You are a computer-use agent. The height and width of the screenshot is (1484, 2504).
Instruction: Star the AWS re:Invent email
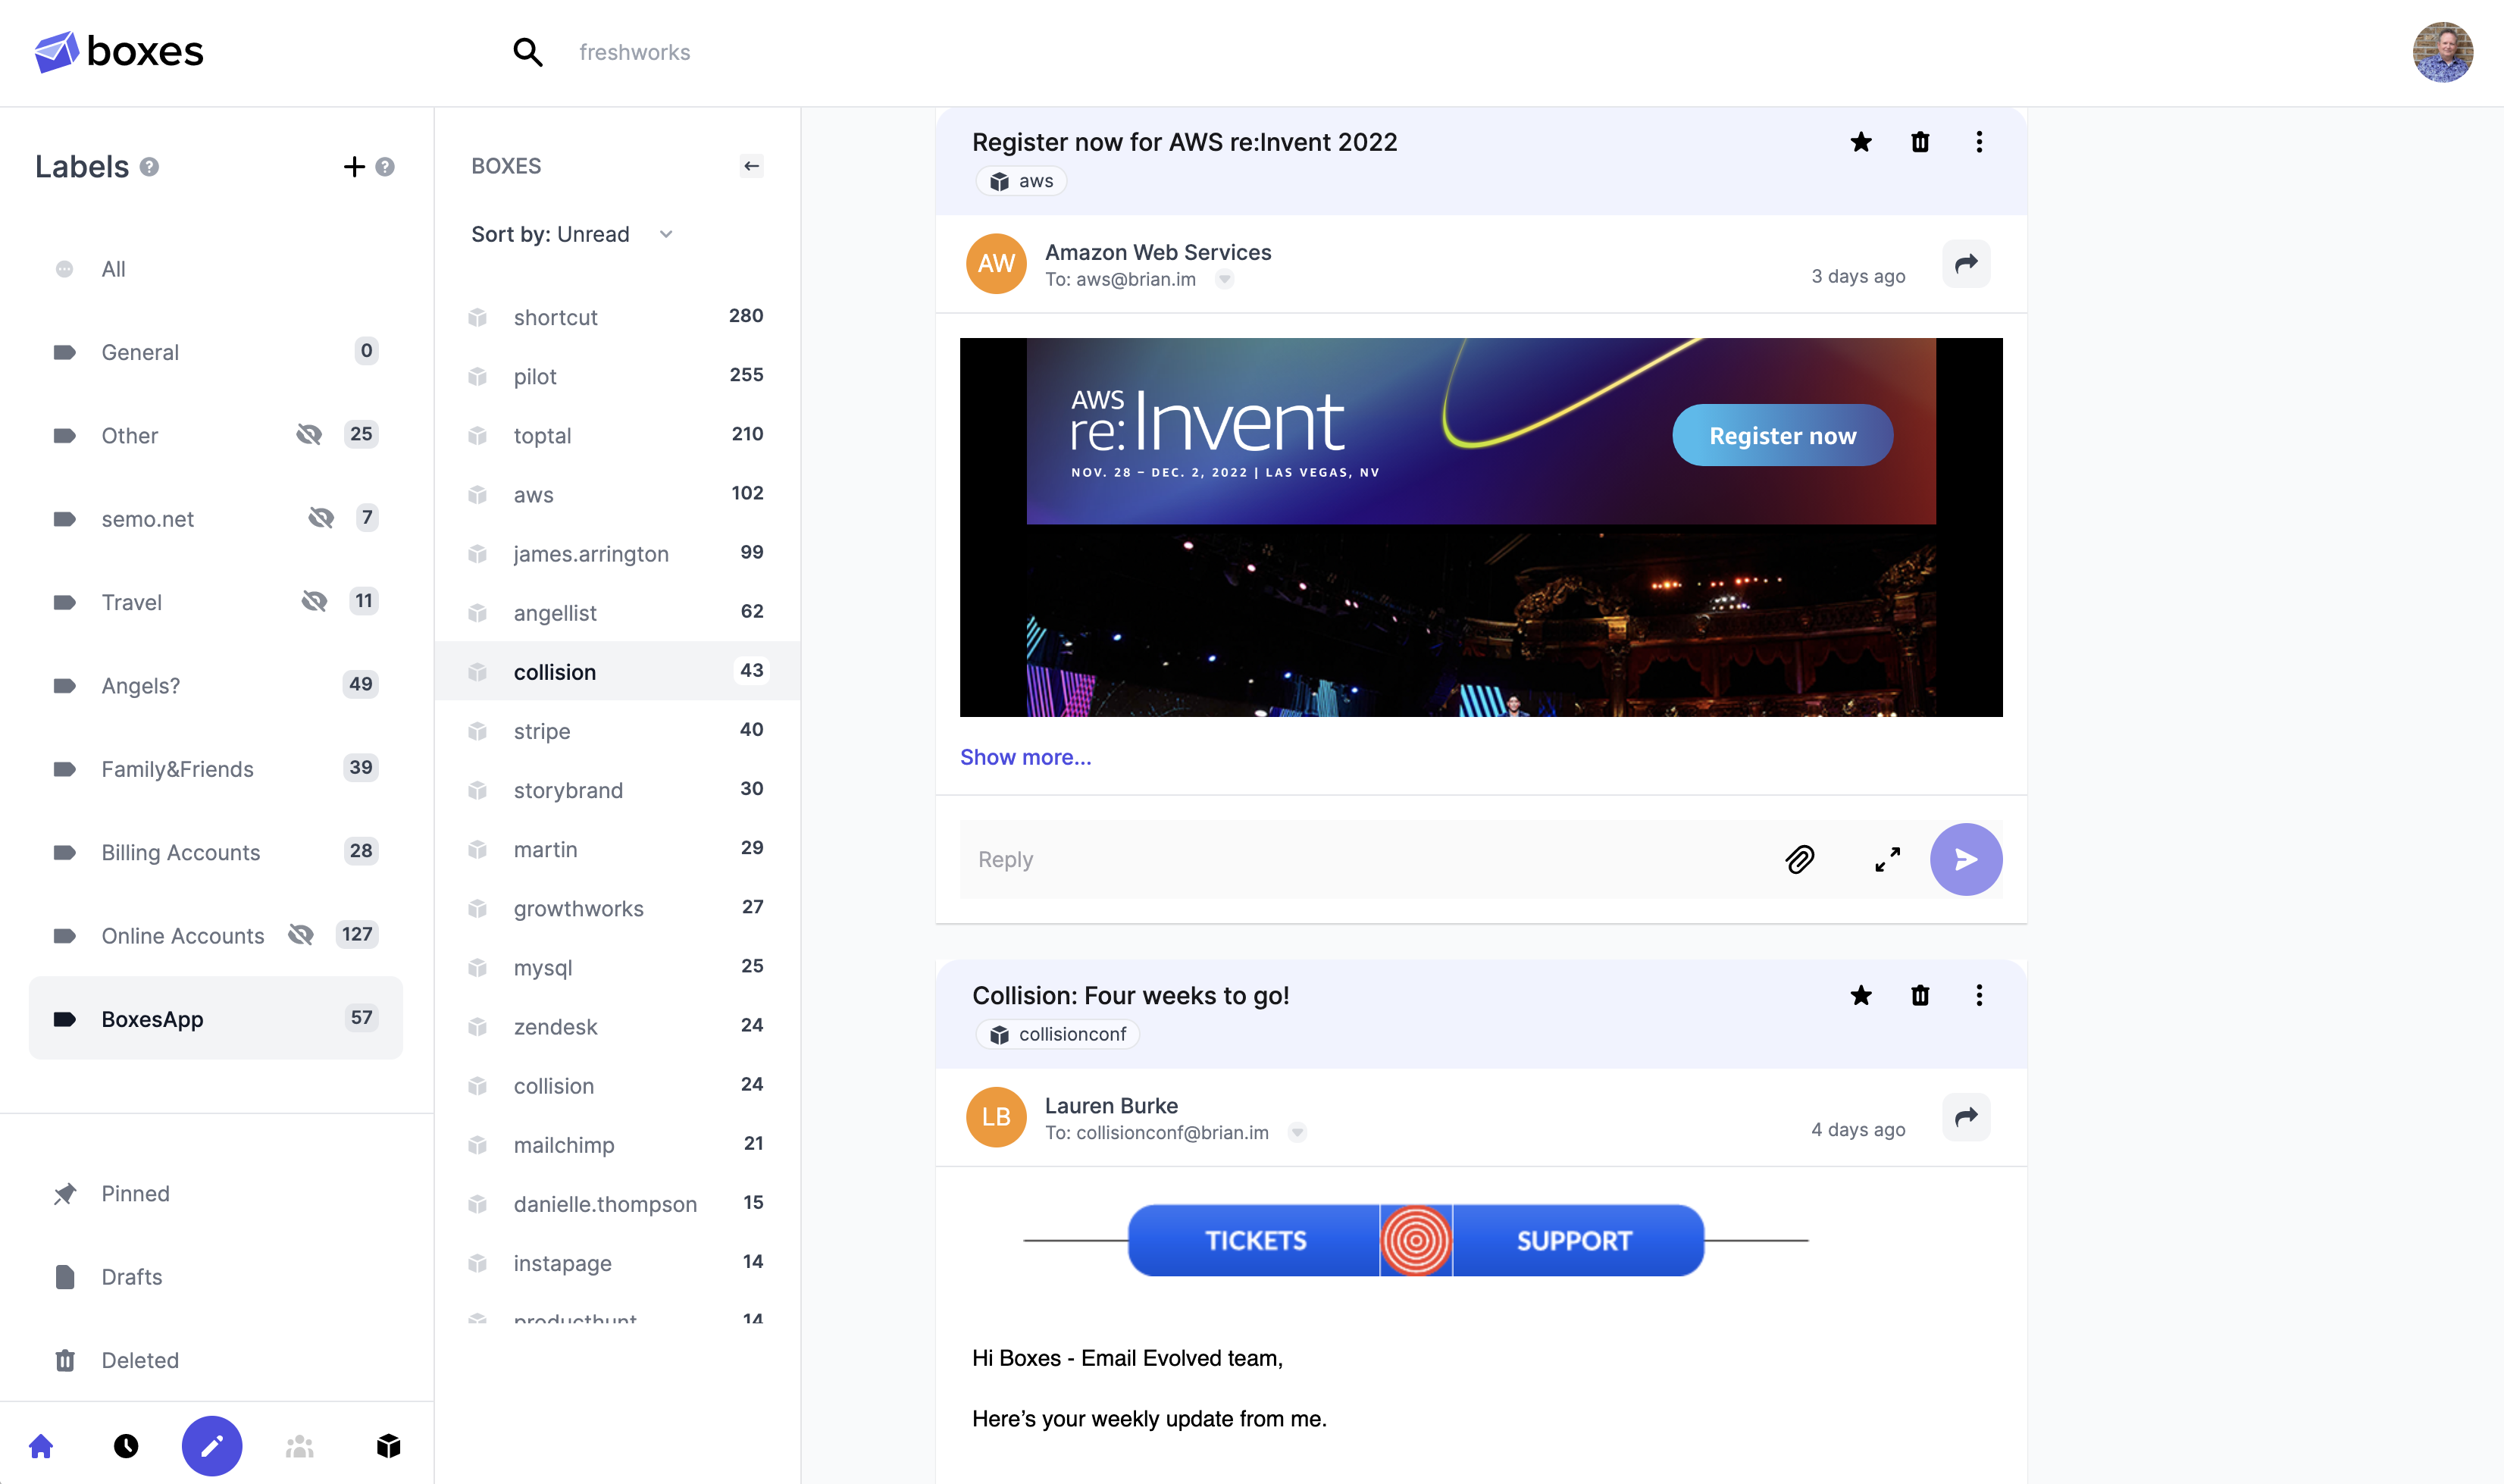(x=1861, y=142)
